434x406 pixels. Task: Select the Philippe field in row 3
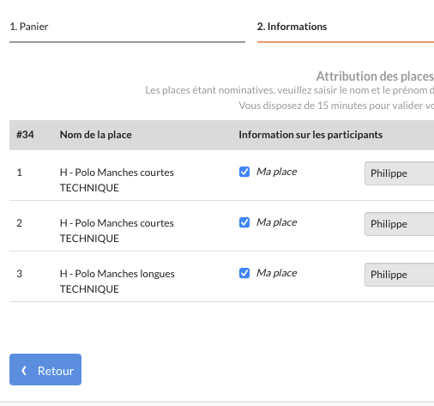400,275
